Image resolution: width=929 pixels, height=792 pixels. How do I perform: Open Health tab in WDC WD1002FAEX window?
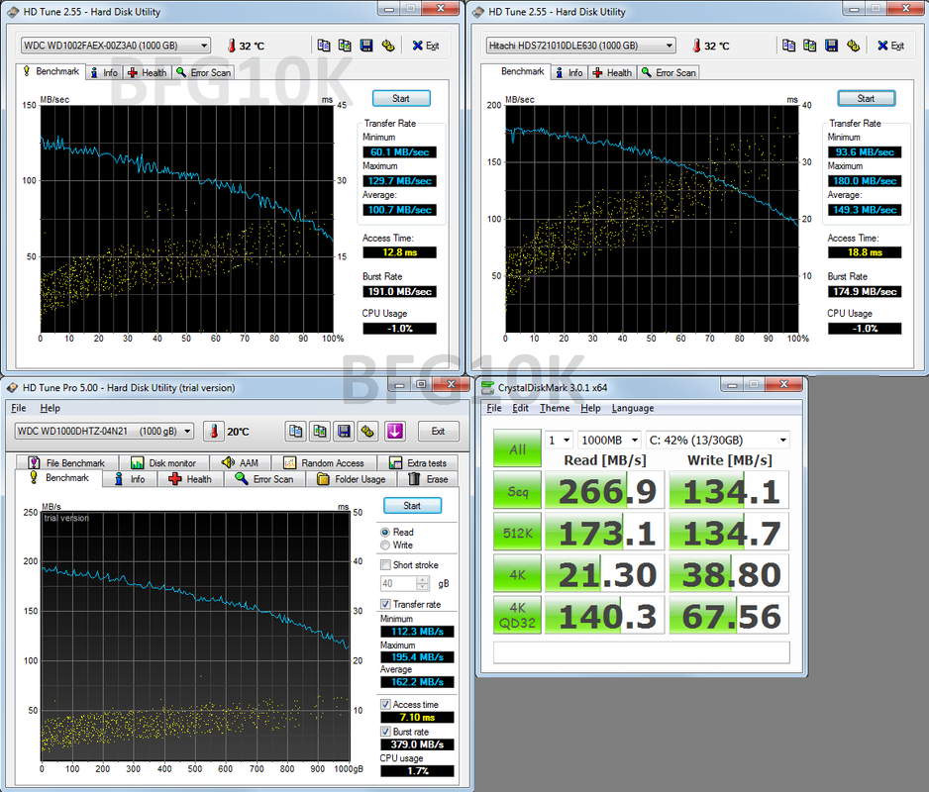[x=148, y=72]
